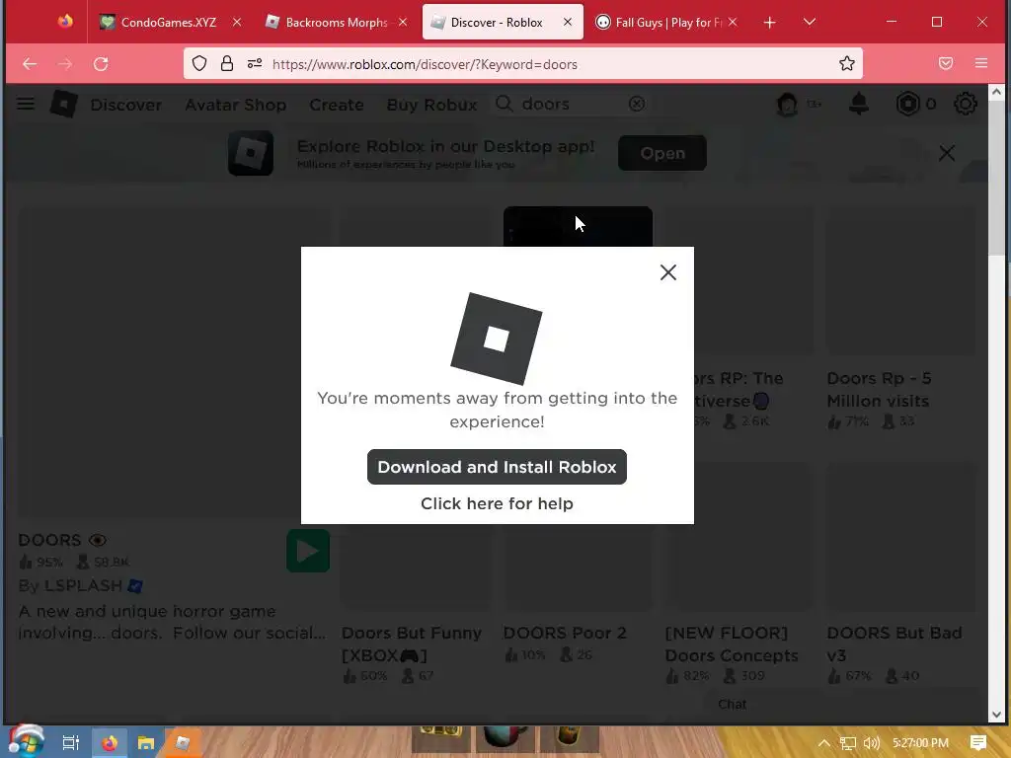The height and width of the screenshot is (758, 1011).
Task: Open the network status tray icon
Action: [x=848, y=743]
